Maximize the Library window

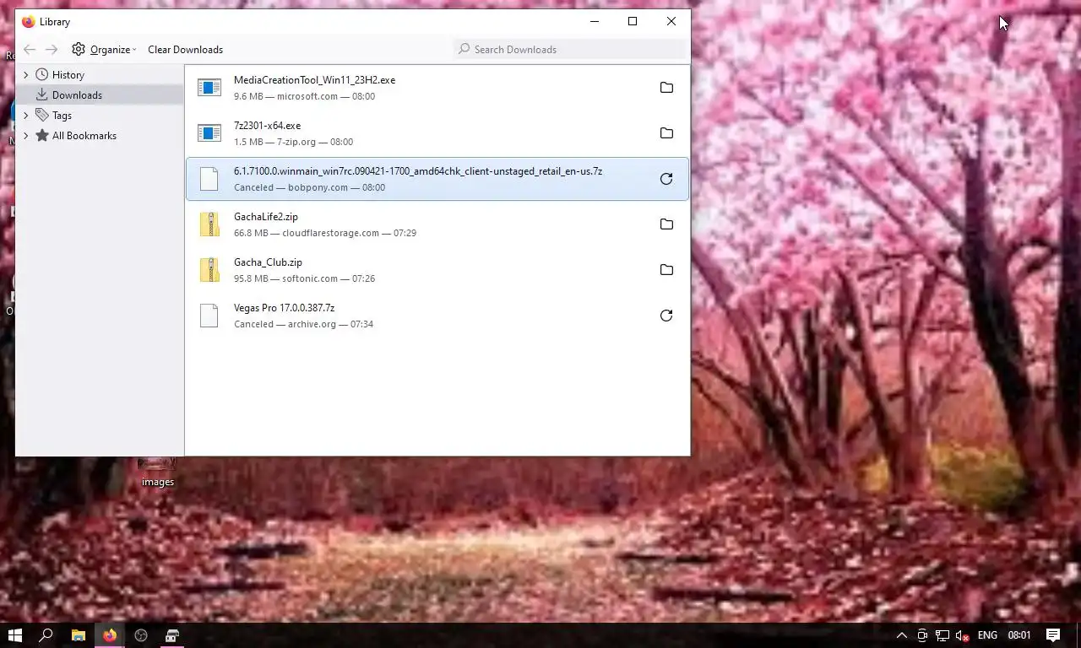point(633,22)
